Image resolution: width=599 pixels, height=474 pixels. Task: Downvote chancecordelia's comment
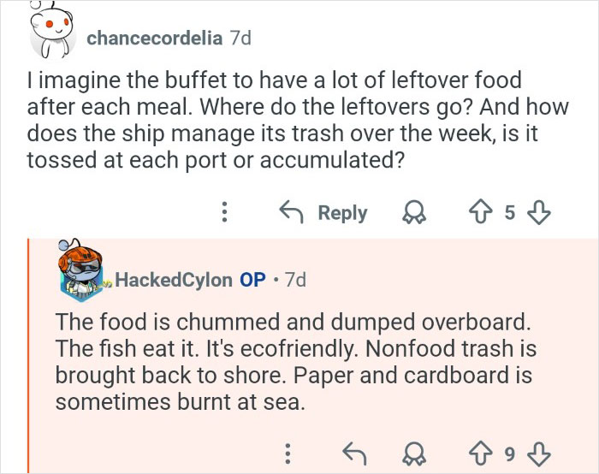point(539,213)
